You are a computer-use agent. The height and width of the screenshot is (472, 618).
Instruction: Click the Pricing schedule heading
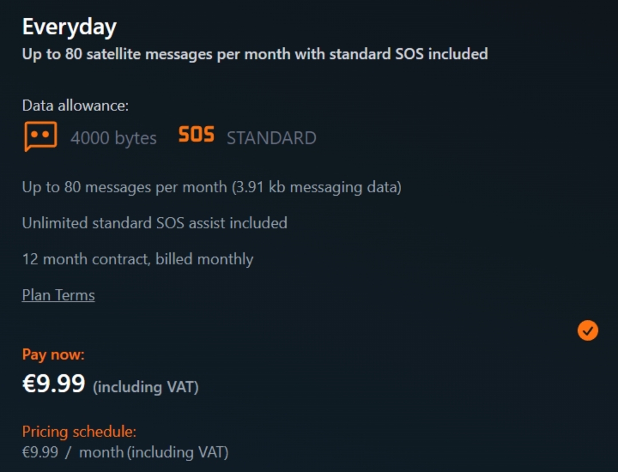tap(79, 431)
